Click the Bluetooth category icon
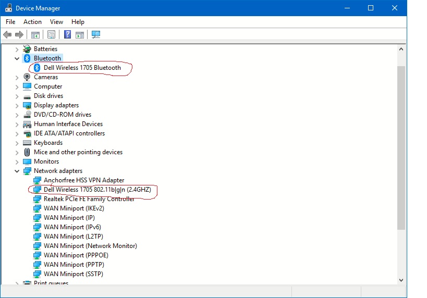 tap(27, 58)
